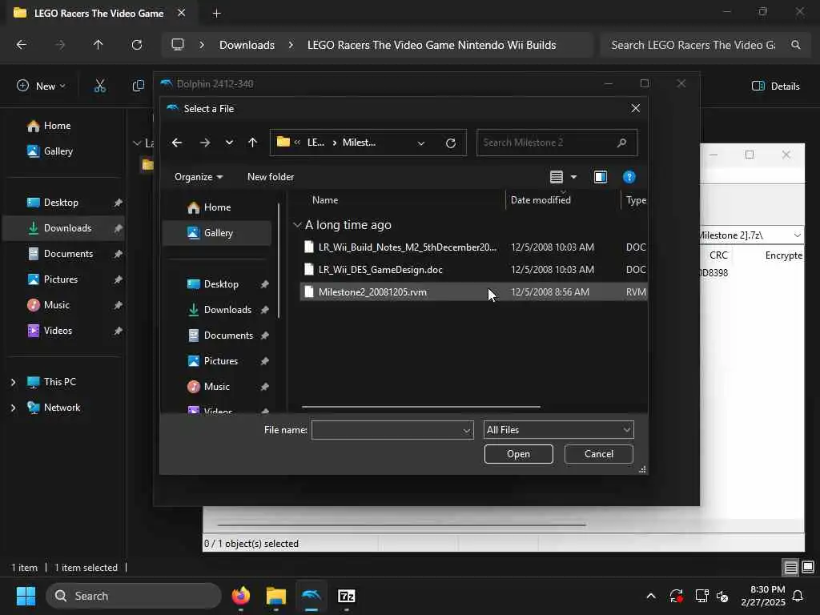Open the New menu in File Explorer
820x615 pixels.
(41, 86)
